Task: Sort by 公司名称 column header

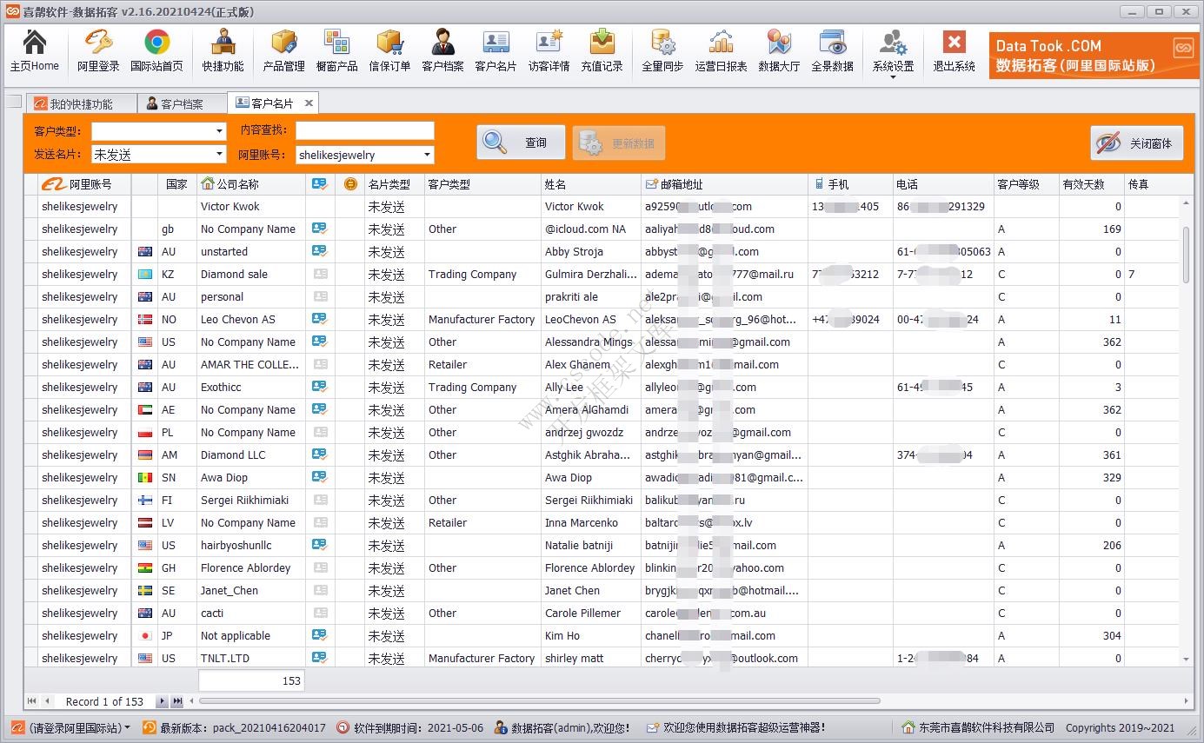Action: pos(251,184)
